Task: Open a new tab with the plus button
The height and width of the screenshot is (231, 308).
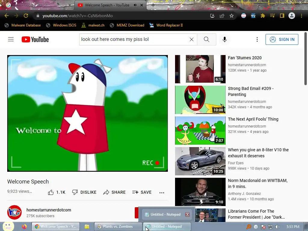Action: click(153, 5)
